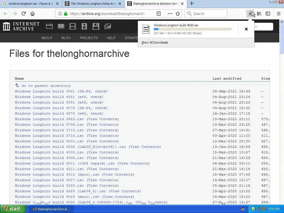Open the BLOG menu item
Screen dimensions: 284x213
pos(66,38)
